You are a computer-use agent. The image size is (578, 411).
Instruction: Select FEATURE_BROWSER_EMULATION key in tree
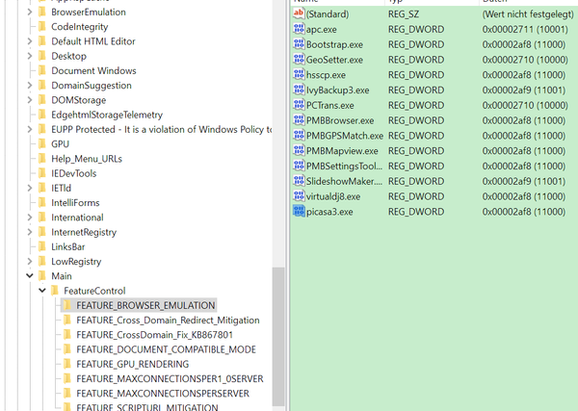[x=145, y=305]
